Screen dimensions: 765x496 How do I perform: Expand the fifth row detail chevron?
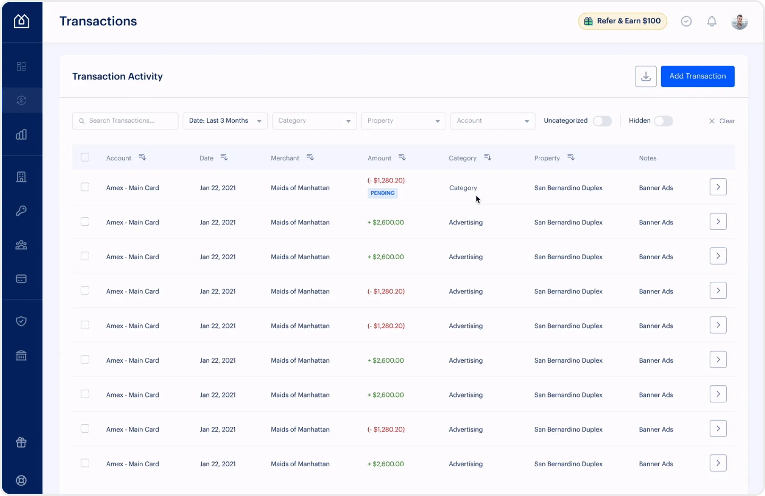pyautogui.click(x=718, y=325)
